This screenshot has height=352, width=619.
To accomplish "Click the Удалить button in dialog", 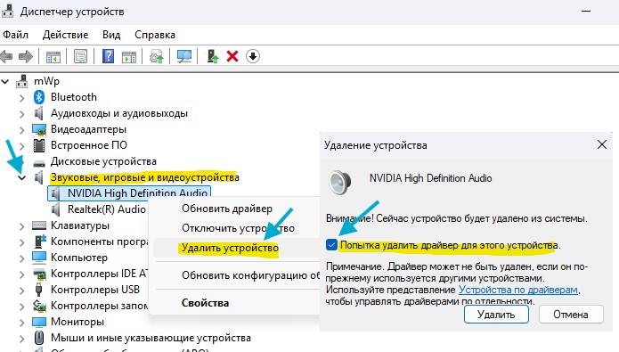I will (496, 315).
